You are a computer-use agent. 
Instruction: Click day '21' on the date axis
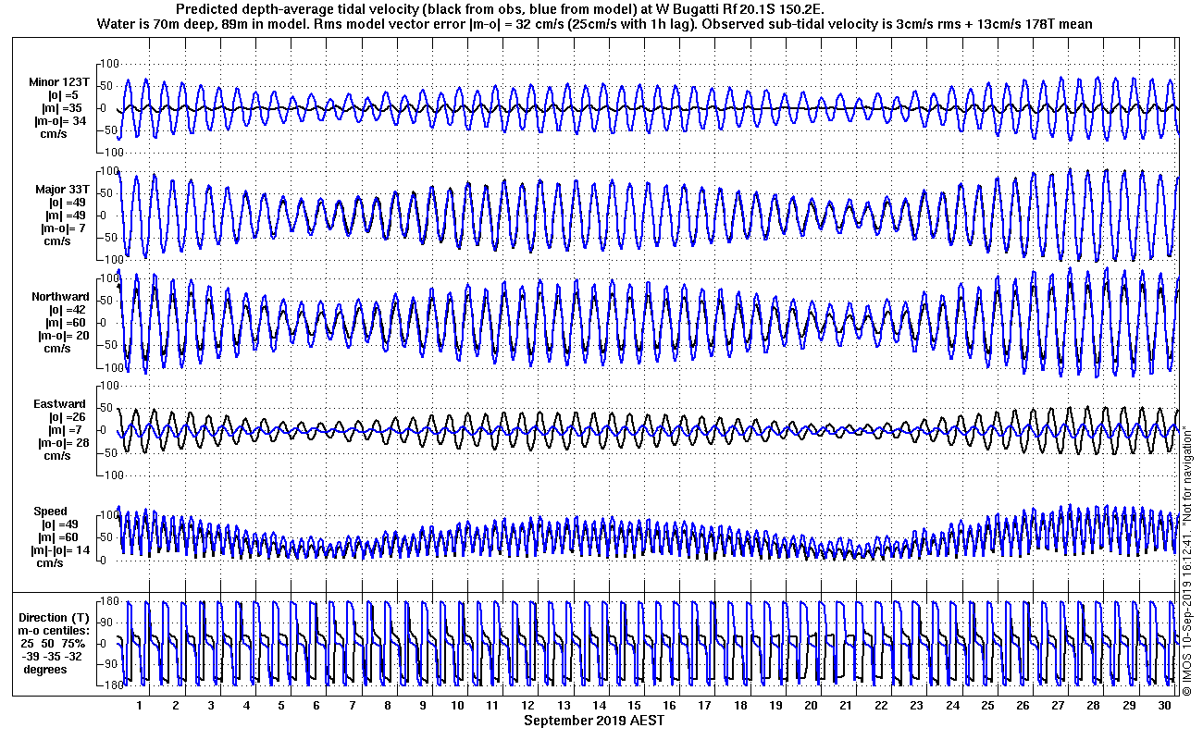point(846,706)
